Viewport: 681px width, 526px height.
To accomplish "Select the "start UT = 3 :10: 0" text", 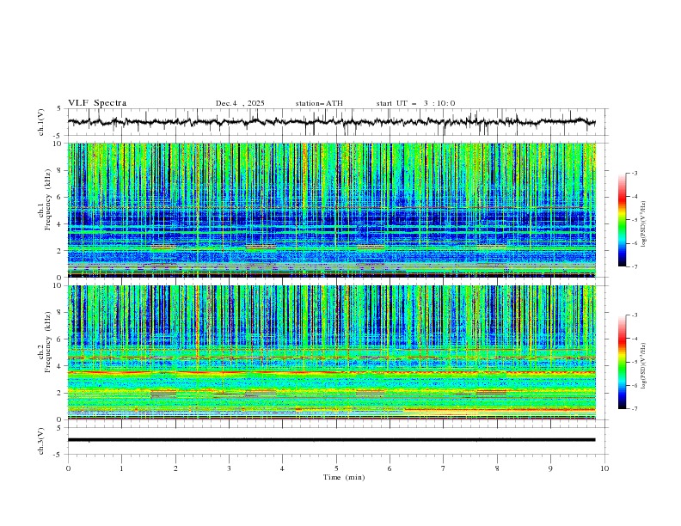I will [415, 103].
